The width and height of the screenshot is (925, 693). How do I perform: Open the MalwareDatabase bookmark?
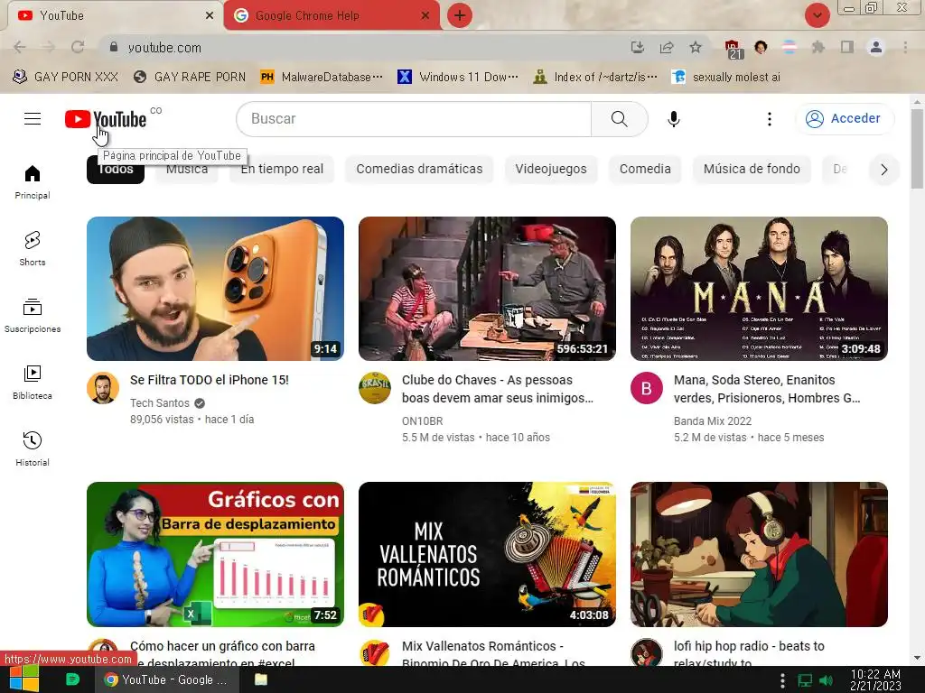322,78
